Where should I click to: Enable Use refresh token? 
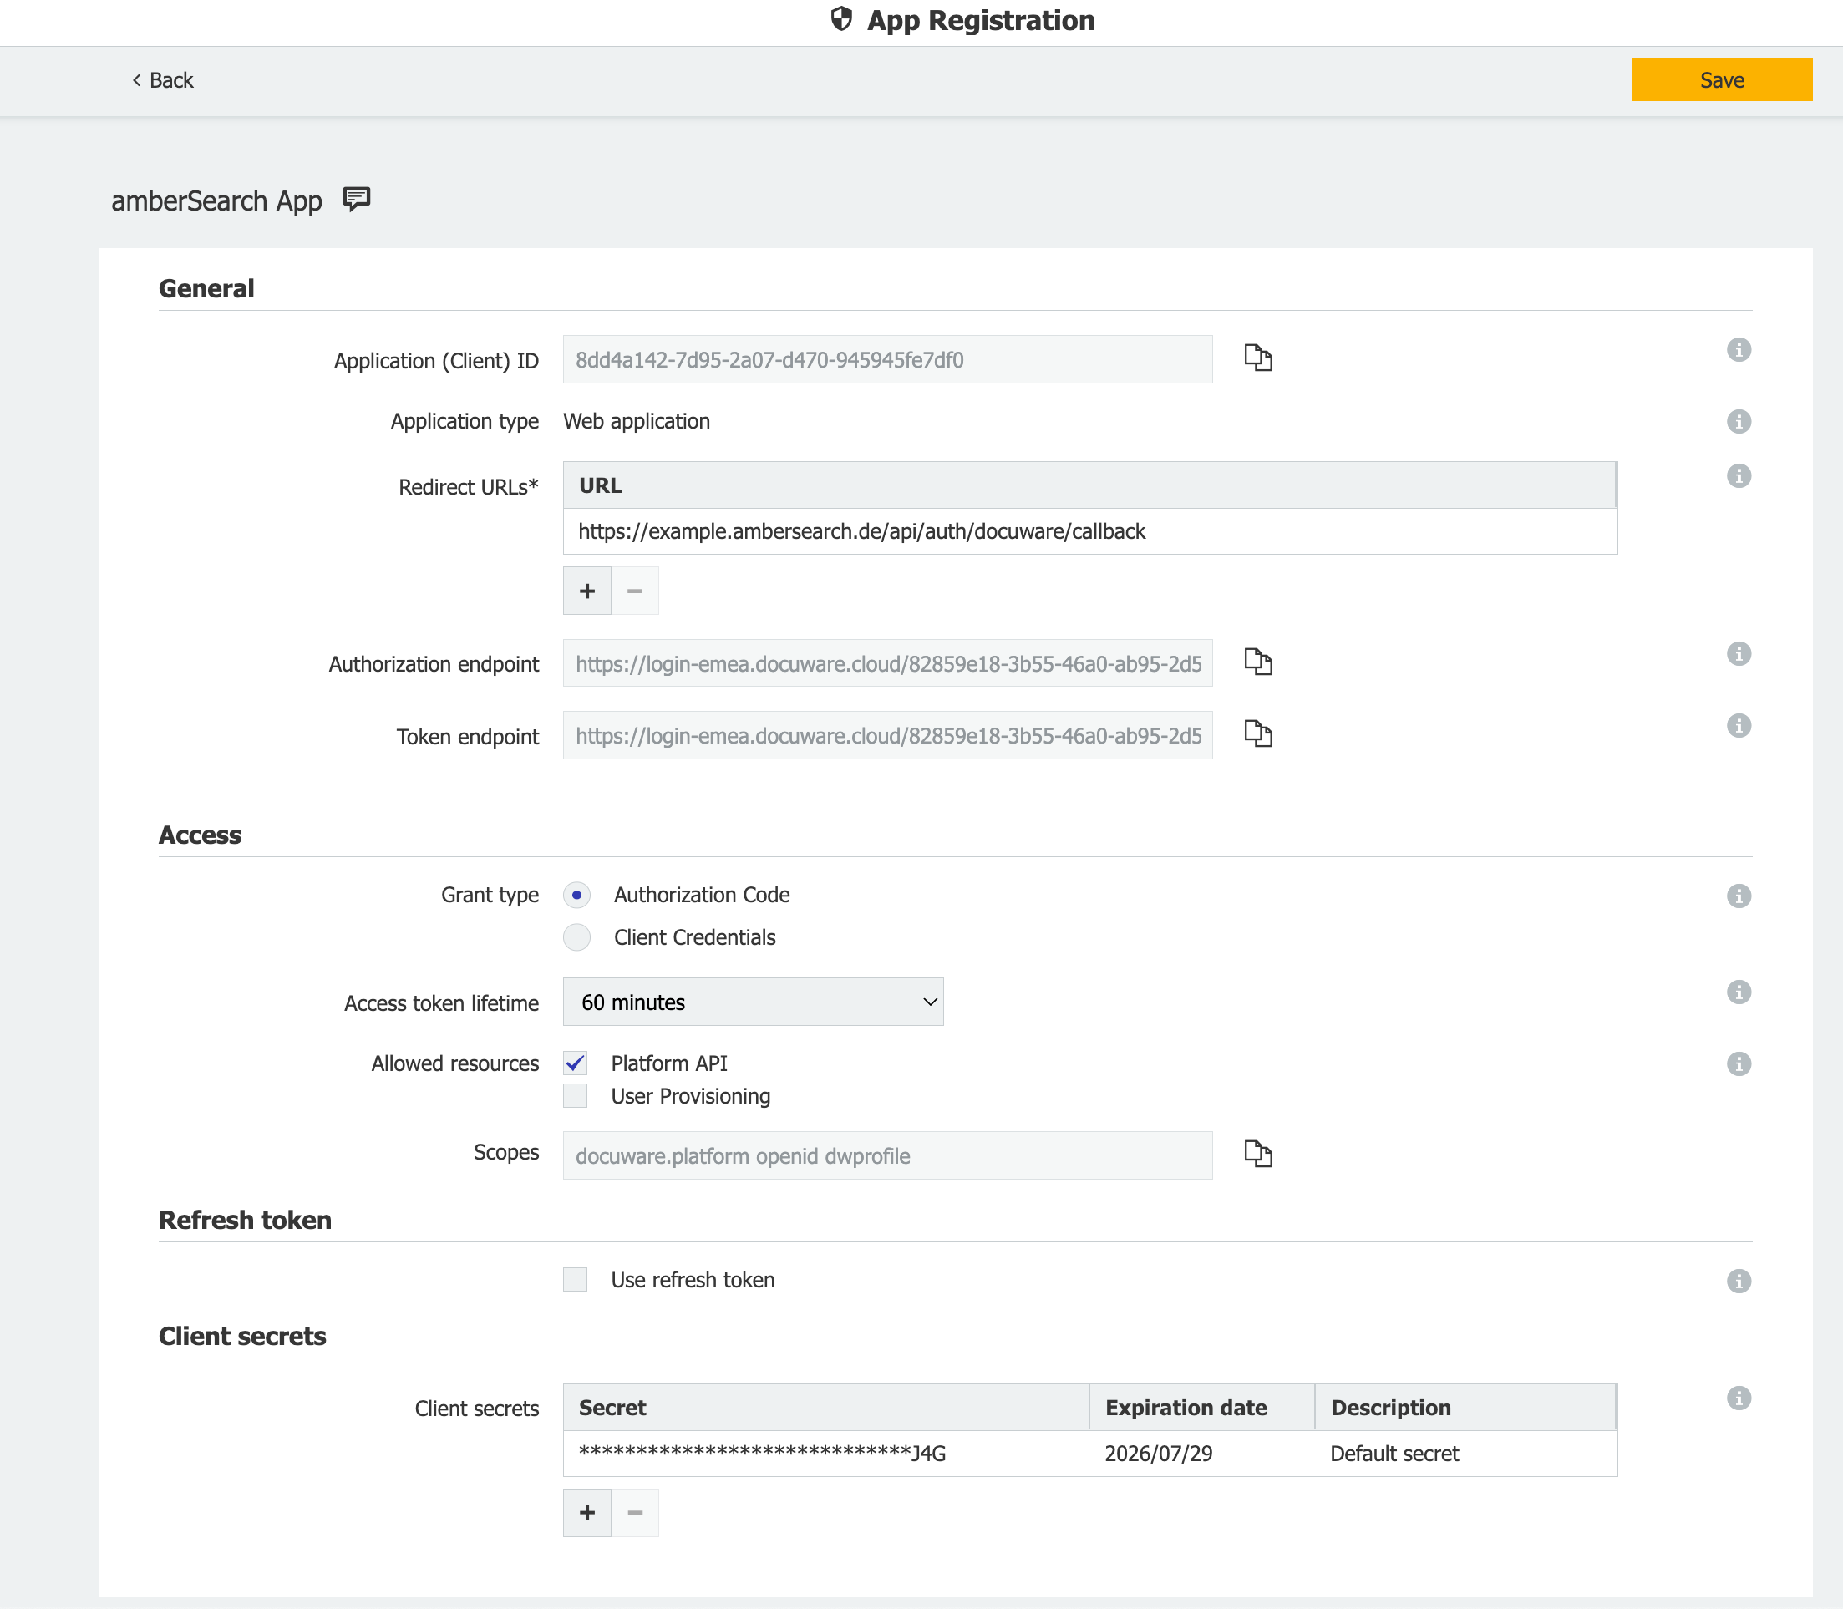coord(576,1280)
